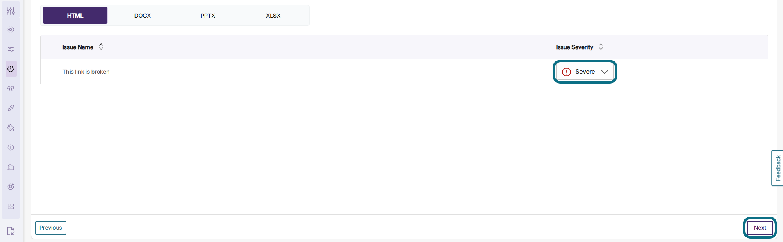Open the organization building sidebar icon

coord(11,167)
